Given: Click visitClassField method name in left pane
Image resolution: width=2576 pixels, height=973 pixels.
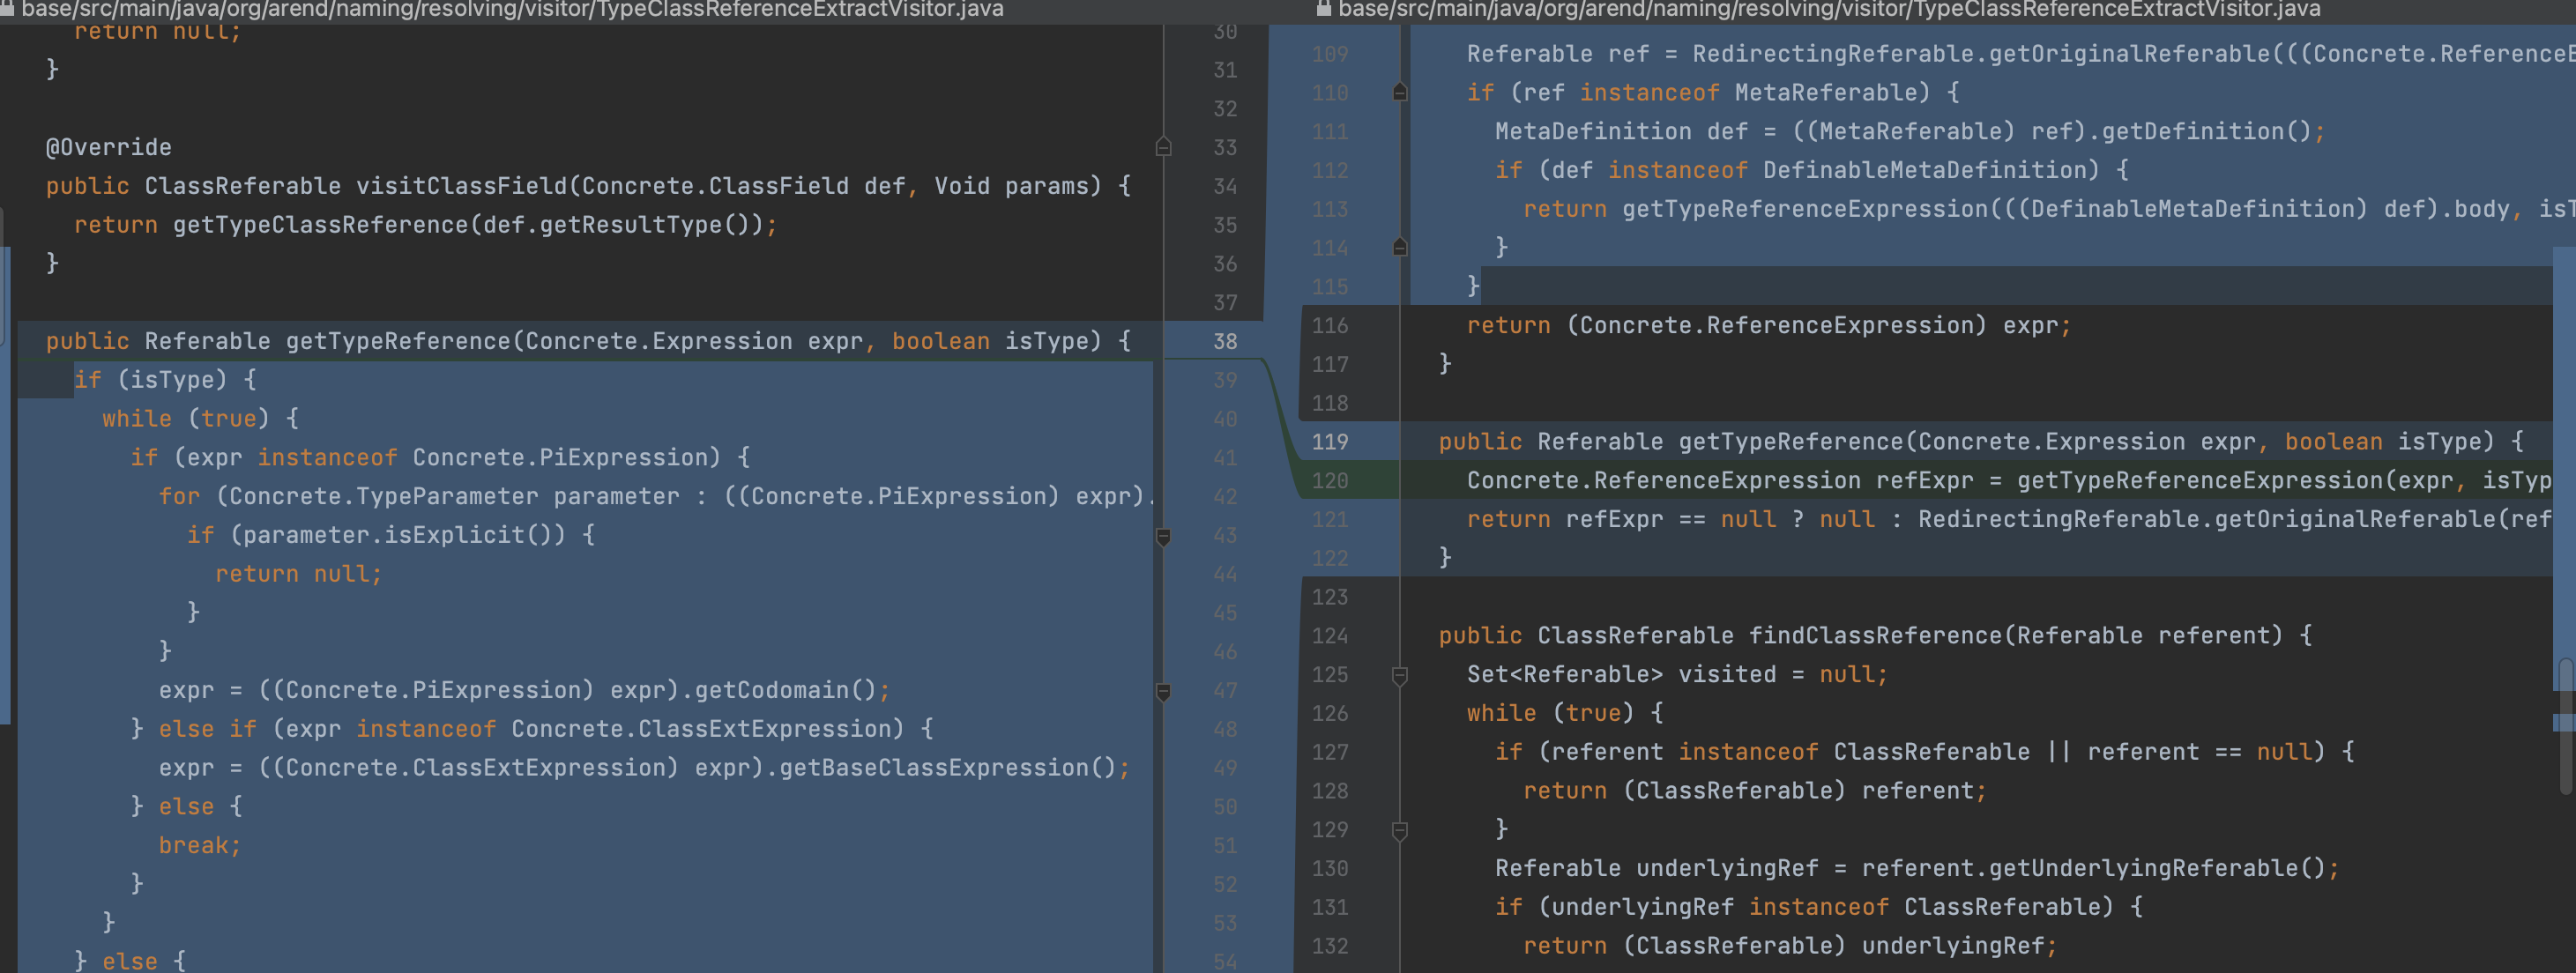Looking at the screenshot, I should click(x=461, y=186).
